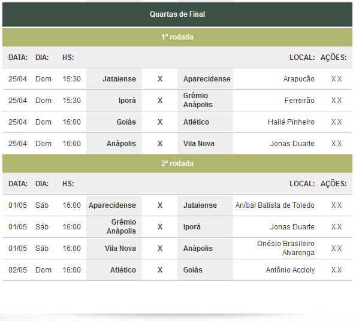Select Iporá in the 25/04 match

[127, 101]
